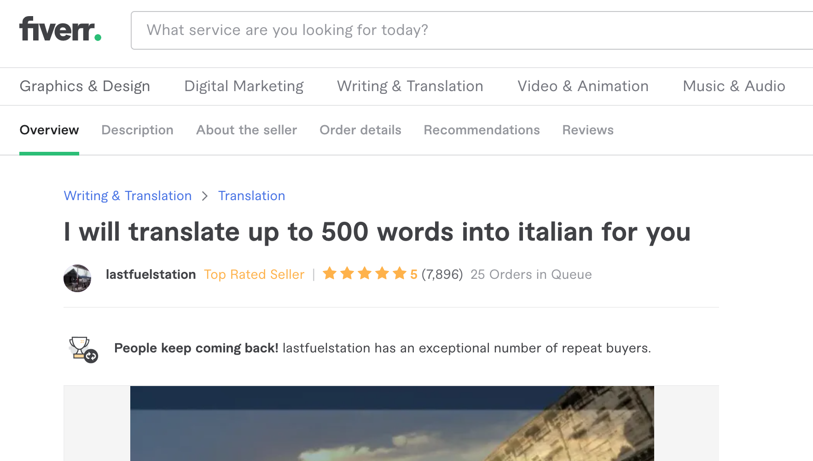Open Writing & Translation category in navbar
The width and height of the screenshot is (813, 461).
click(x=410, y=86)
